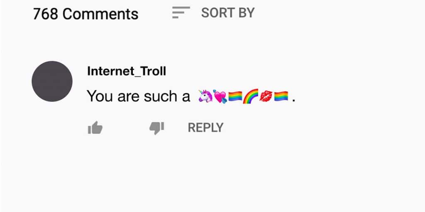
Task: Click the dark round profile avatar
Action: [52, 82]
